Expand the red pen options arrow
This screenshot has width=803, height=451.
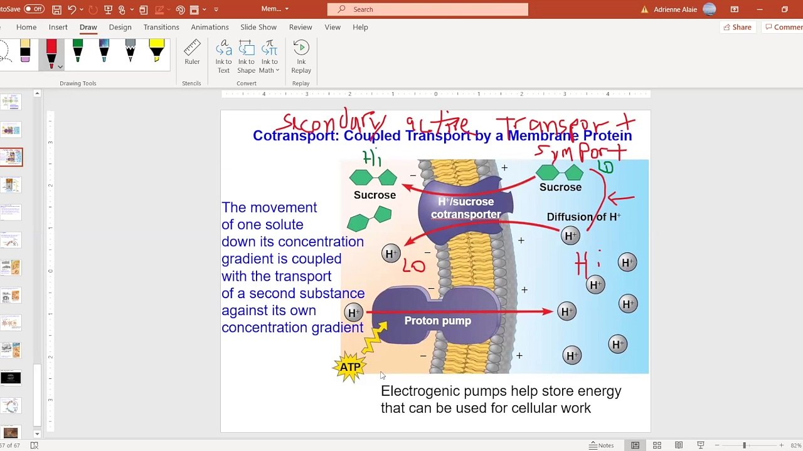pyautogui.click(x=60, y=66)
